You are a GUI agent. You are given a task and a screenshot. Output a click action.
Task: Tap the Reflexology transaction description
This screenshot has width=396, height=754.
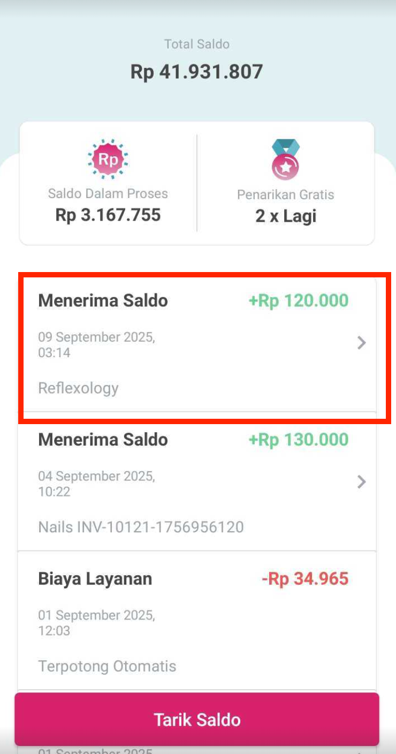click(78, 388)
